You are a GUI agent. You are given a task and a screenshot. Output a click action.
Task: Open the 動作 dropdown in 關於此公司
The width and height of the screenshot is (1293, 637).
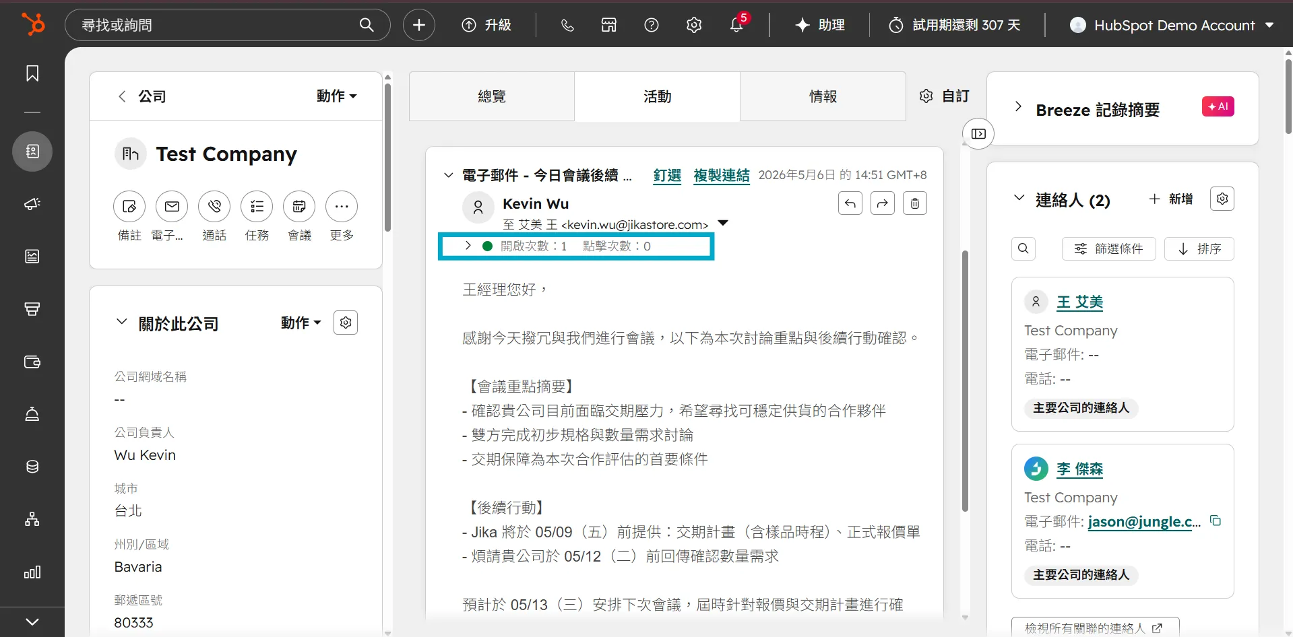pyautogui.click(x=301, y=323)
